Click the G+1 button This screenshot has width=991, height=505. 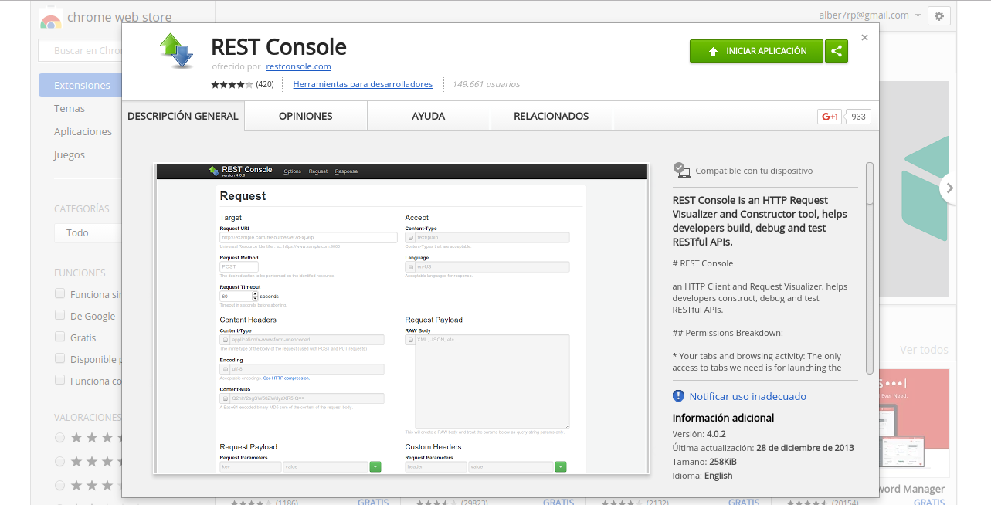(x=830, y=117)
